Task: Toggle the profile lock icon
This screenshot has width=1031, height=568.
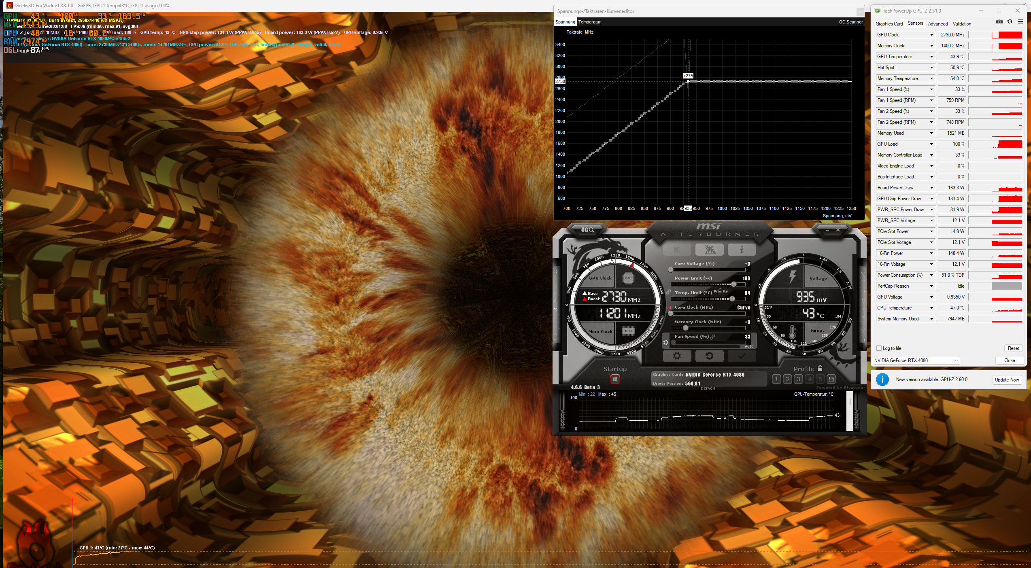Action: 820,369
